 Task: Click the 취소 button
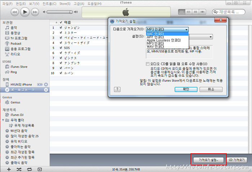pos(211,90)
